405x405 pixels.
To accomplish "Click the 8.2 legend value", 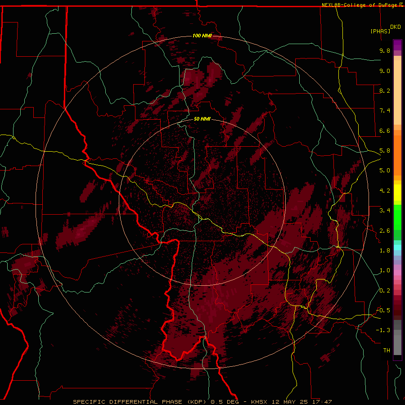I will [385, 90].
